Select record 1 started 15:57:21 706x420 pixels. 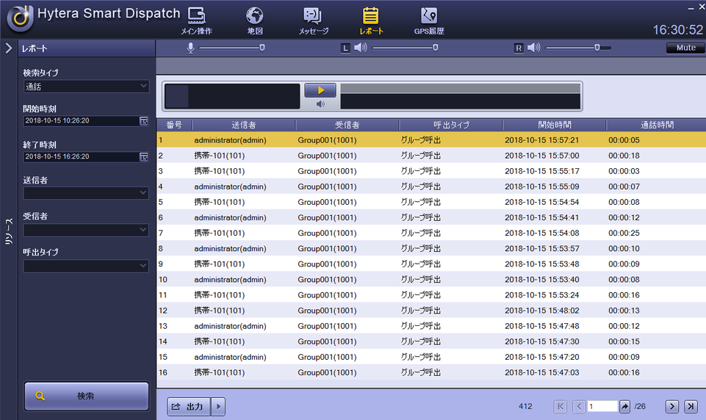tap(431, 140)
